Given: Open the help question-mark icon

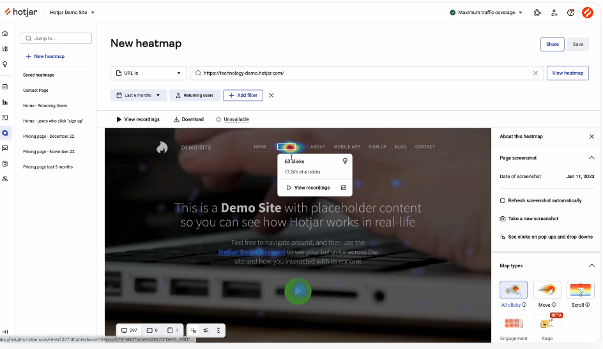Looking at the screenshot, I should [x=570, y=13].
